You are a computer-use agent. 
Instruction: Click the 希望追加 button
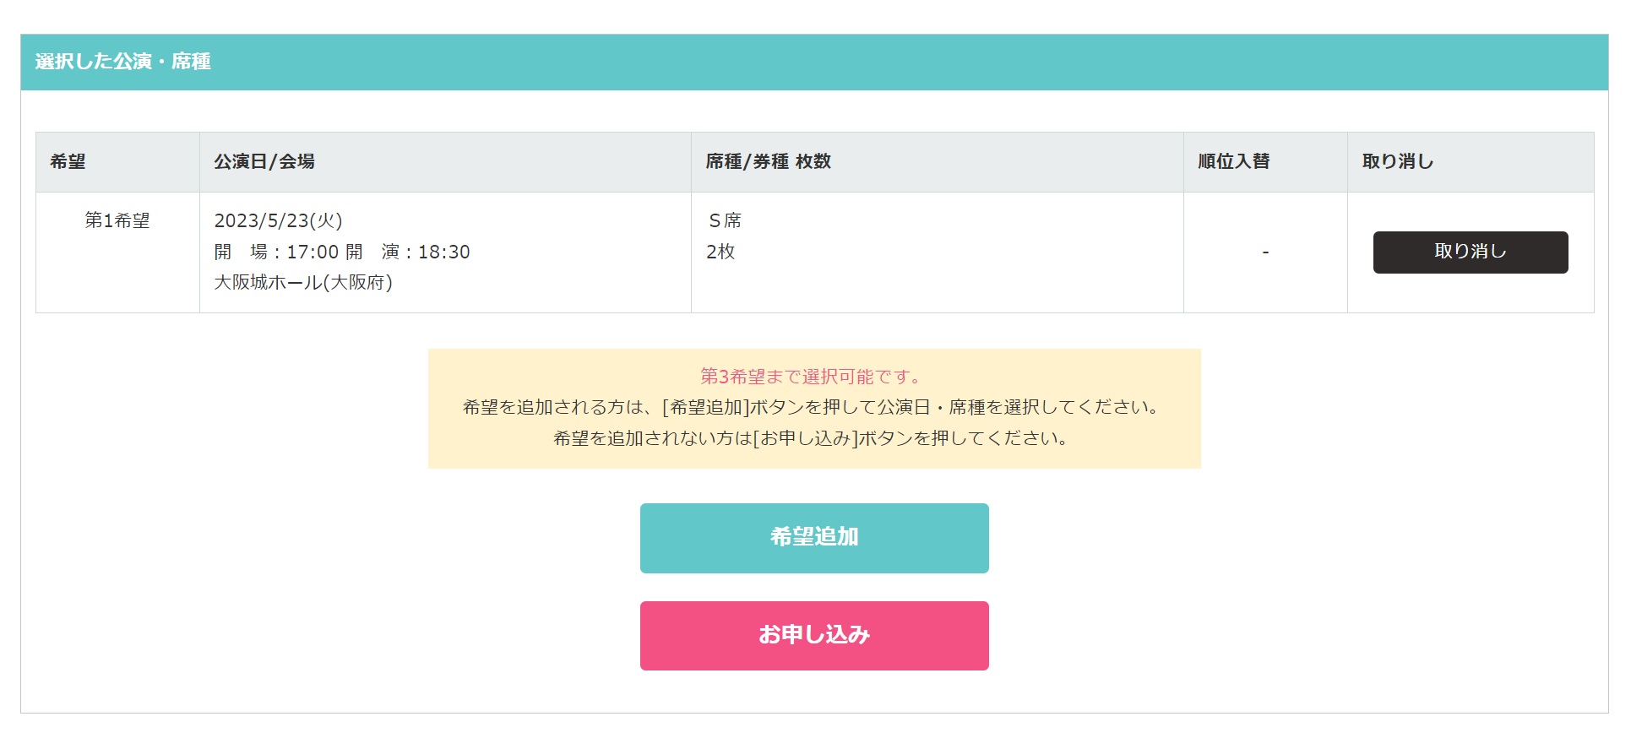click(814, 538)
